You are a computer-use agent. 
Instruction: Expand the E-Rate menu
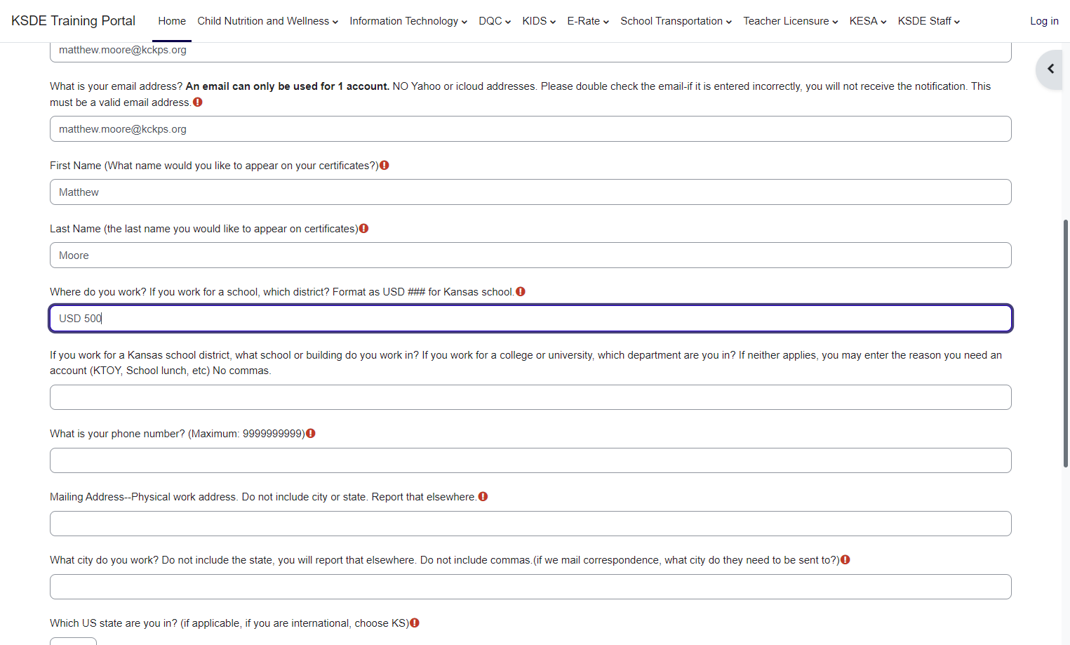[x=588, y=21]
